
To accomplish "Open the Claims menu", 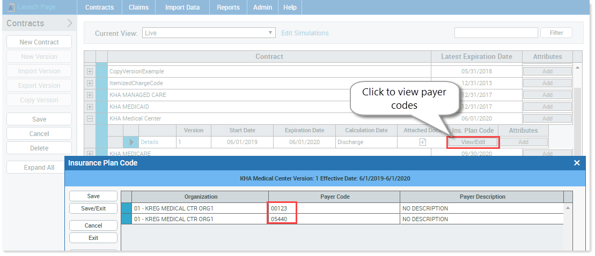I will (x=138, y=7).
